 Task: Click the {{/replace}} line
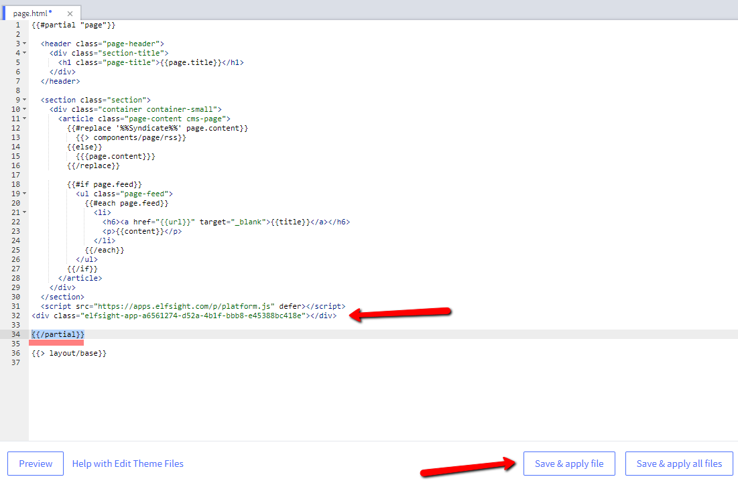tap(94, 165)
